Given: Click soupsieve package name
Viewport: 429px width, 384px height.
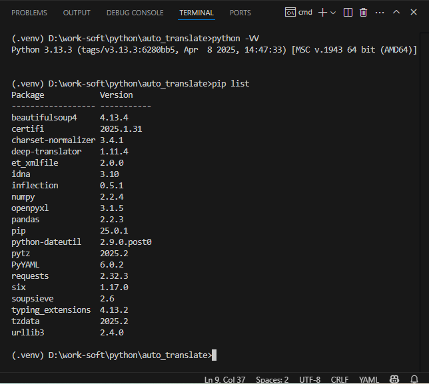Looking at the screenshot, I should click(32, 298).
